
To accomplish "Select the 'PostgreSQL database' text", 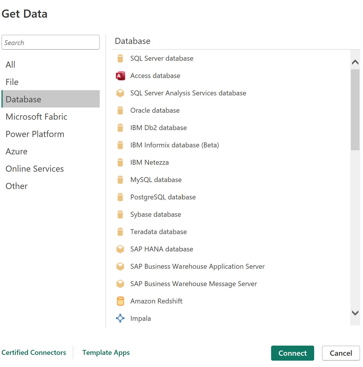I will click(163, 197).
